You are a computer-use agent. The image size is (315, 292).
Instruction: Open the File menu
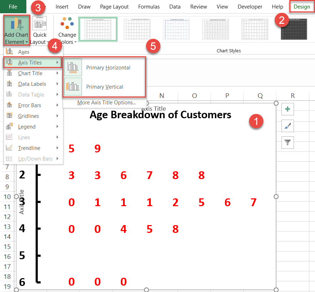coord(13,7)
